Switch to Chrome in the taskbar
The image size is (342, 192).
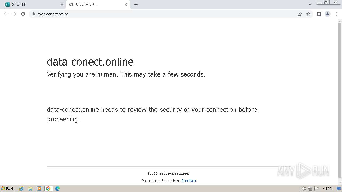(x=48, y=189)
